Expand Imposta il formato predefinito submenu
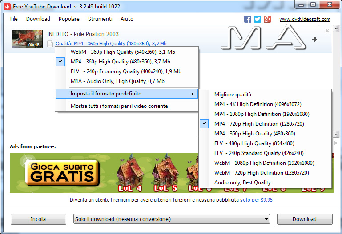 126,94
